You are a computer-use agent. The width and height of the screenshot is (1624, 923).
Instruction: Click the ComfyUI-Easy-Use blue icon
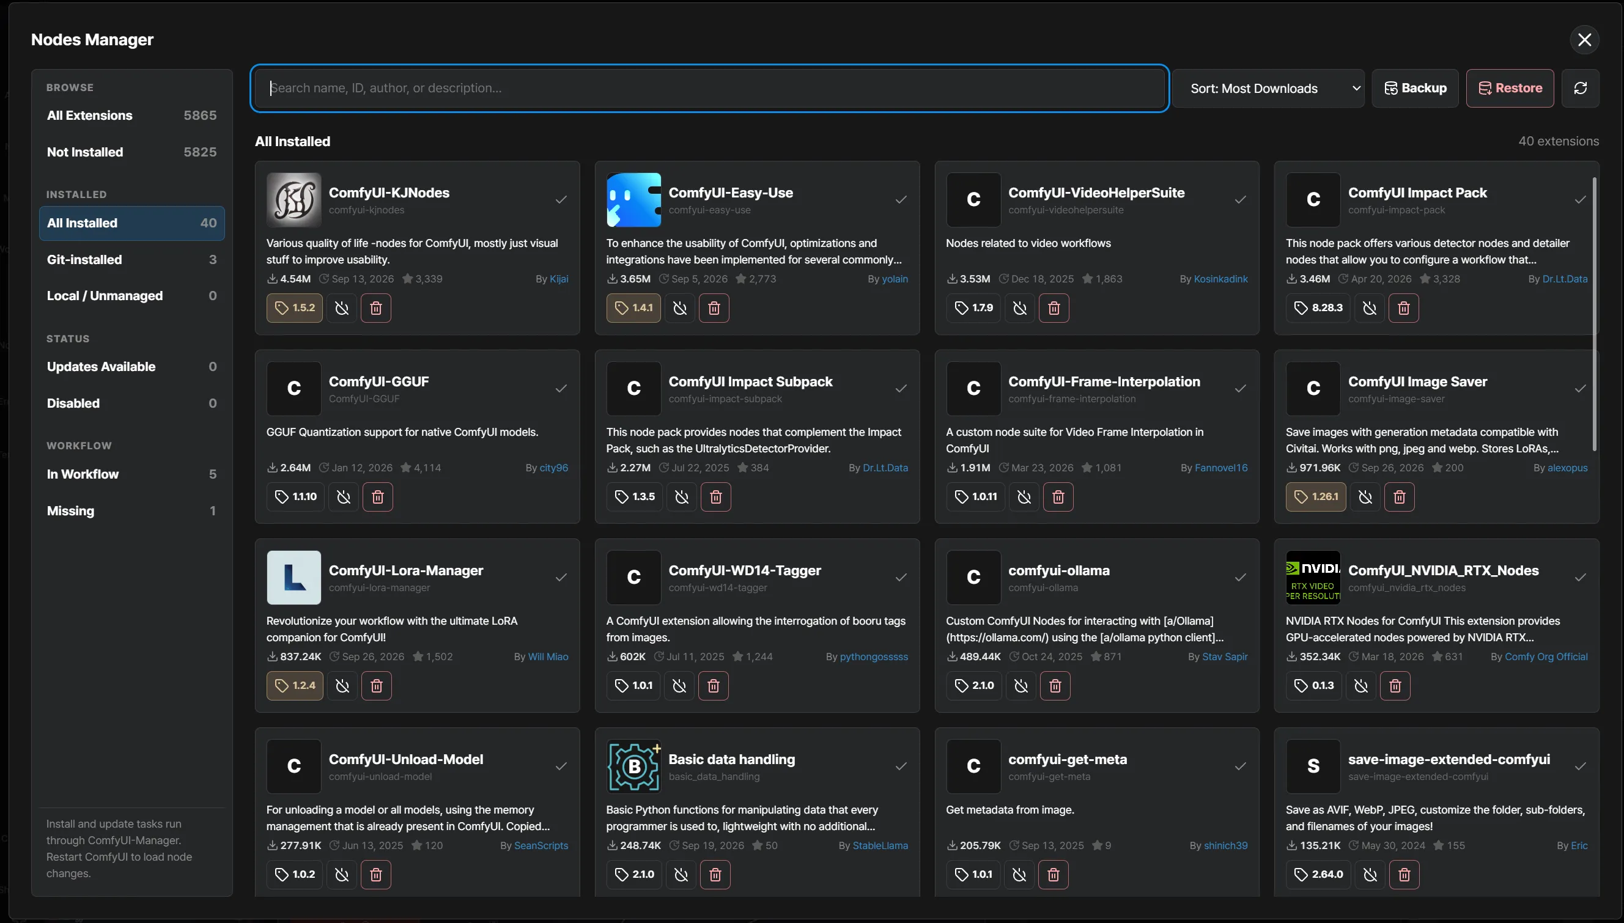point(633,200)
